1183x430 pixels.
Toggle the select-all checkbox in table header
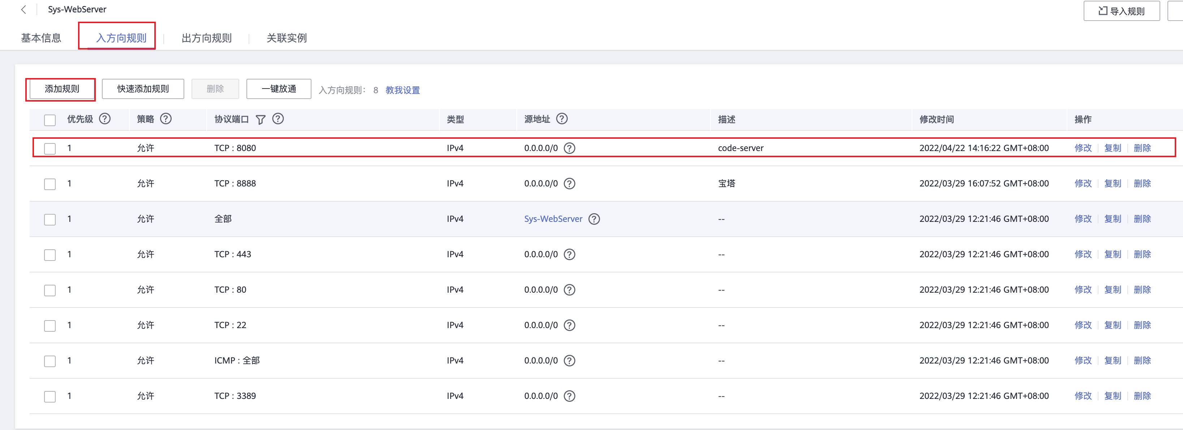click(x=50, y=120)
